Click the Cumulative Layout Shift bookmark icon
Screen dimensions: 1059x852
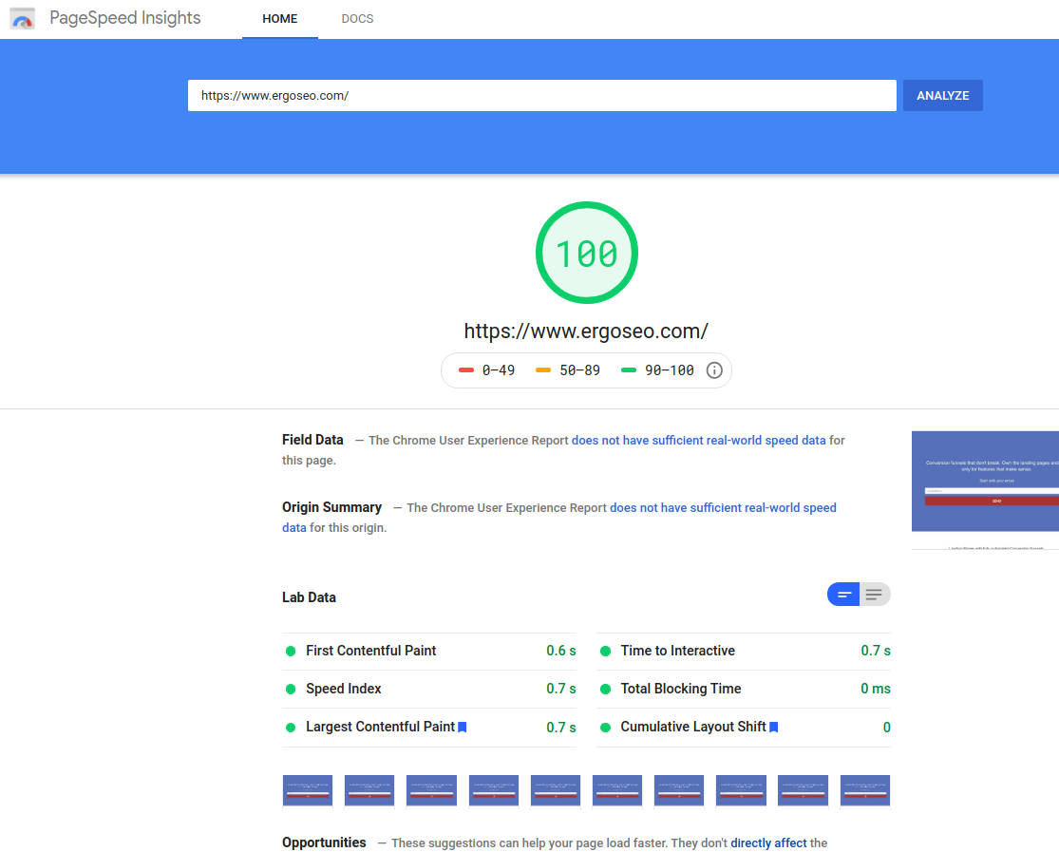tap(774, 728)
